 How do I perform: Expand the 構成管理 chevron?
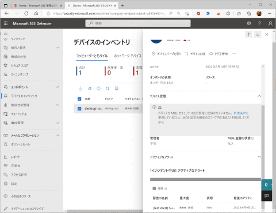58,123
